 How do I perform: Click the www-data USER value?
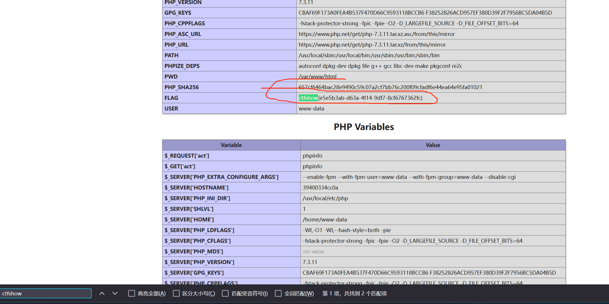coord(311,109)
